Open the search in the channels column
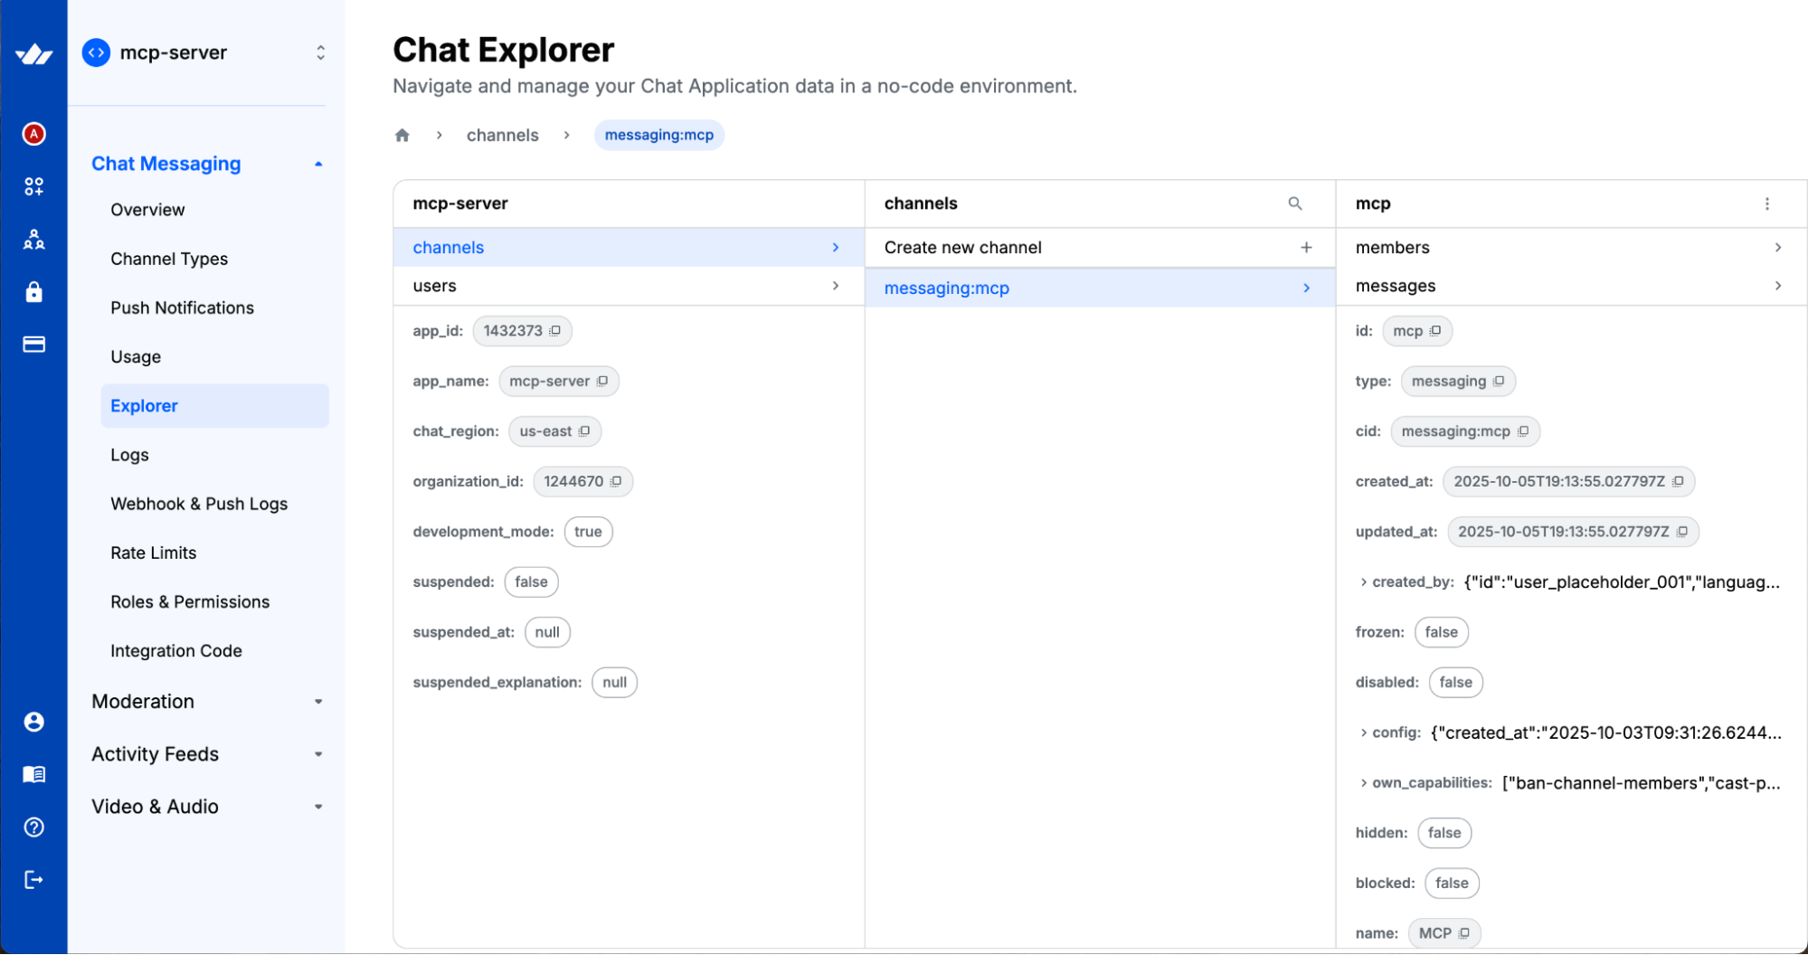The width and height of the screenshot is (1808, 955). (x=1295, y=203)
